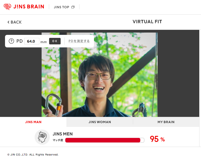This screenshot has height=160, width=201.
Task: Click the VIRTUAL FIT page heading
Action: point(147,22)
